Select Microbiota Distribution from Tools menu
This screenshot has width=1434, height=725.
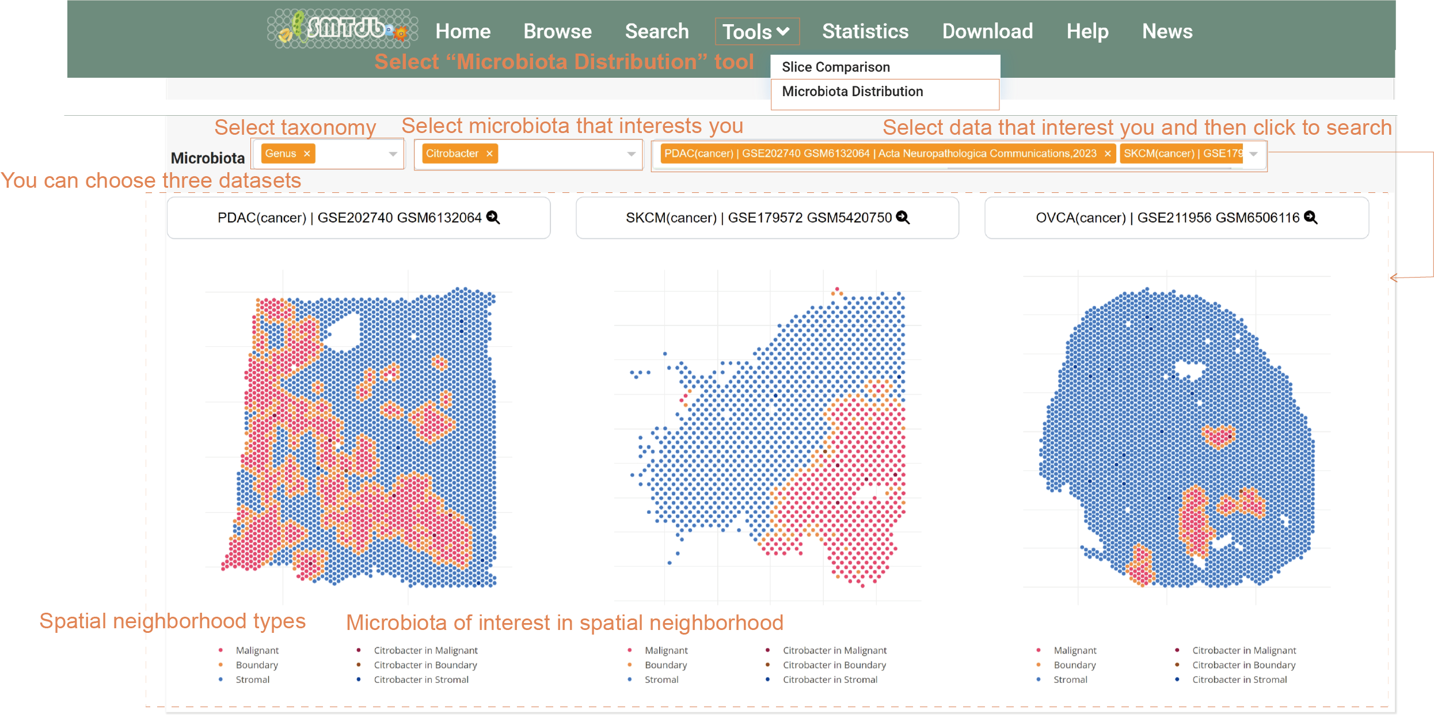pos(852,92)
